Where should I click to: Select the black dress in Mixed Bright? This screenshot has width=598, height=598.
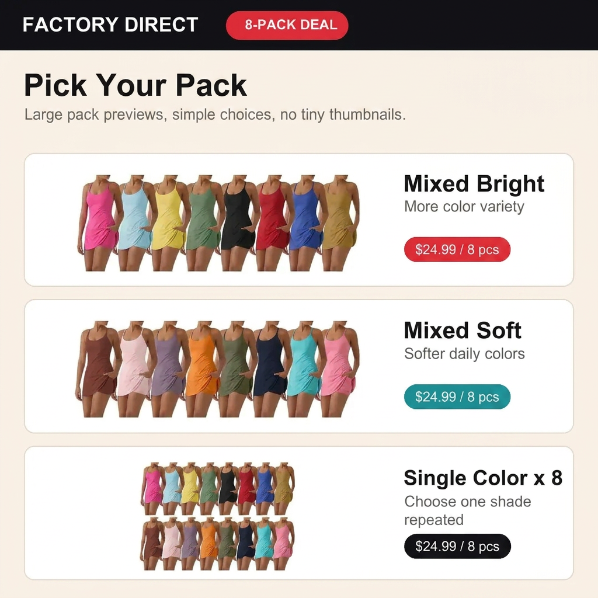tap(237, 223)
